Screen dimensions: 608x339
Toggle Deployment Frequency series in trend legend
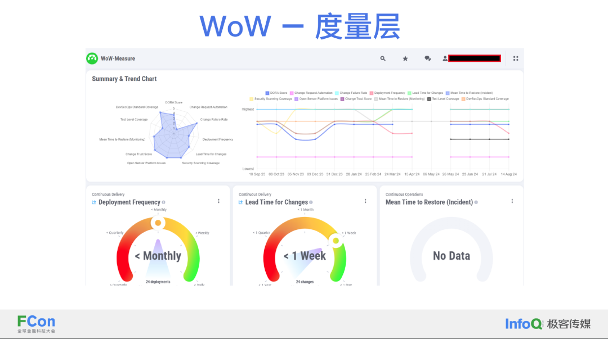coord(387,93)
